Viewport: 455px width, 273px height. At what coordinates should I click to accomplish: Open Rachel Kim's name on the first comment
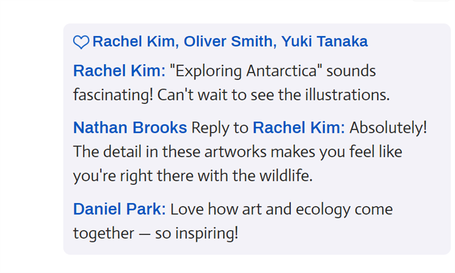pyautogui.click(x=117, y=71)
